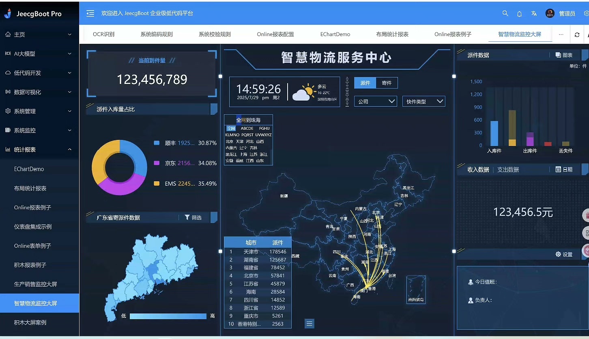Click the 天津市 row in ranking table
This screenshot has height=339, width=589.
tap(258, 252)
